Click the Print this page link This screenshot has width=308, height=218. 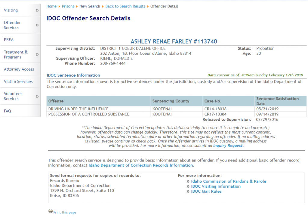[65, 212]
